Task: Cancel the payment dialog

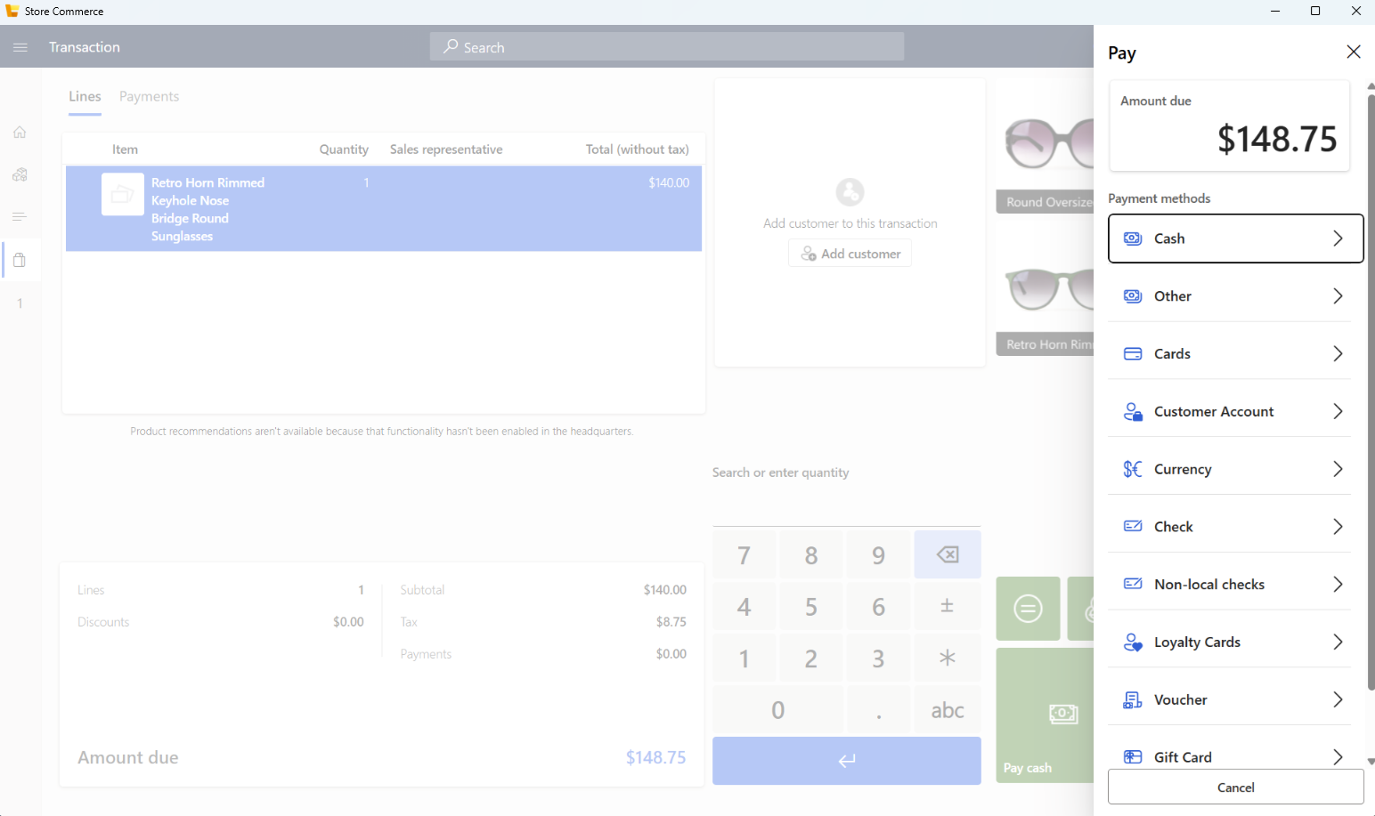Action: [x=1235, y=787]
